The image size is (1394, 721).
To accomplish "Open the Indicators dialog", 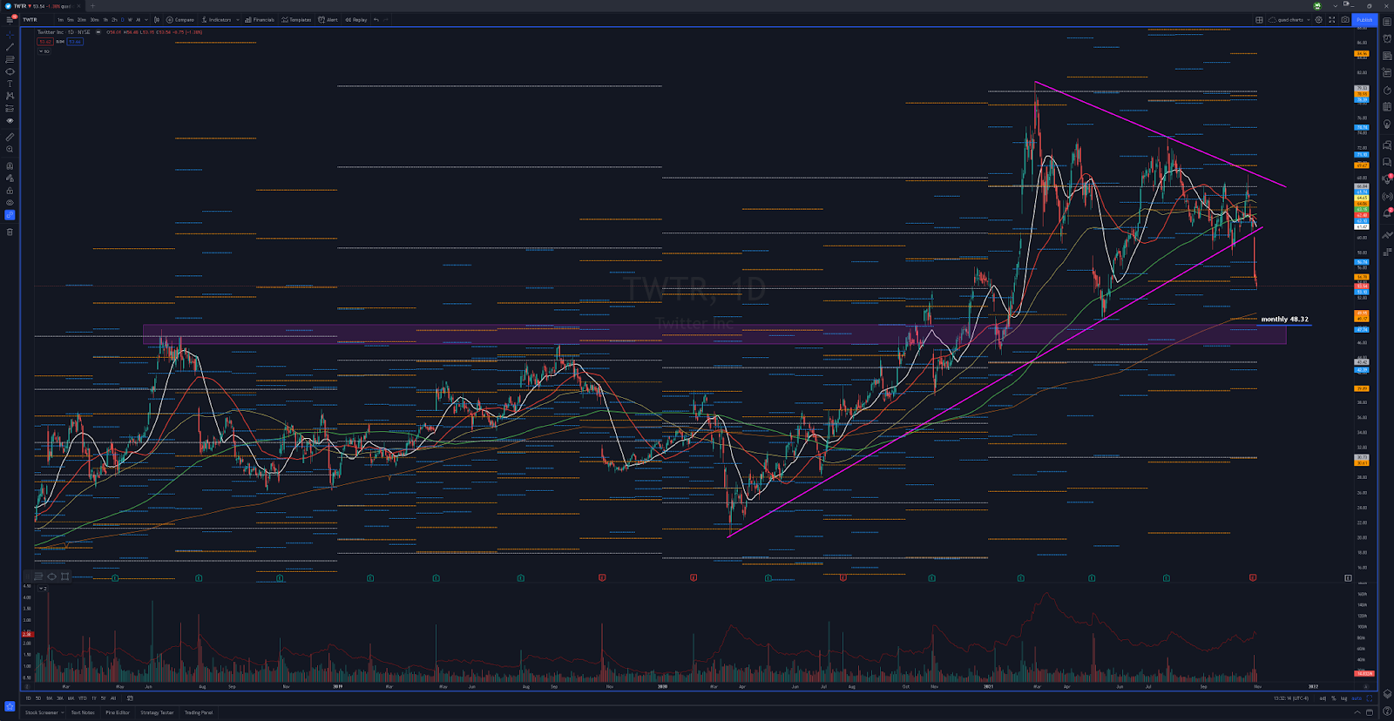I will pyautogui.click(x=216, y=19).
